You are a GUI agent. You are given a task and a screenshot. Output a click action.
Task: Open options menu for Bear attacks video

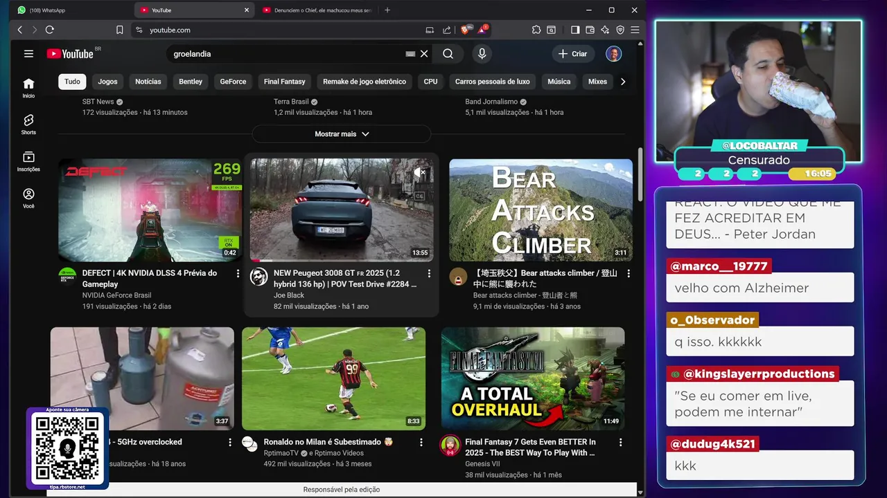tap(629, 274)
